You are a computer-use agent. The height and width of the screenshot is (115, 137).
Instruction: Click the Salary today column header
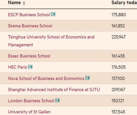click(124, 3)
